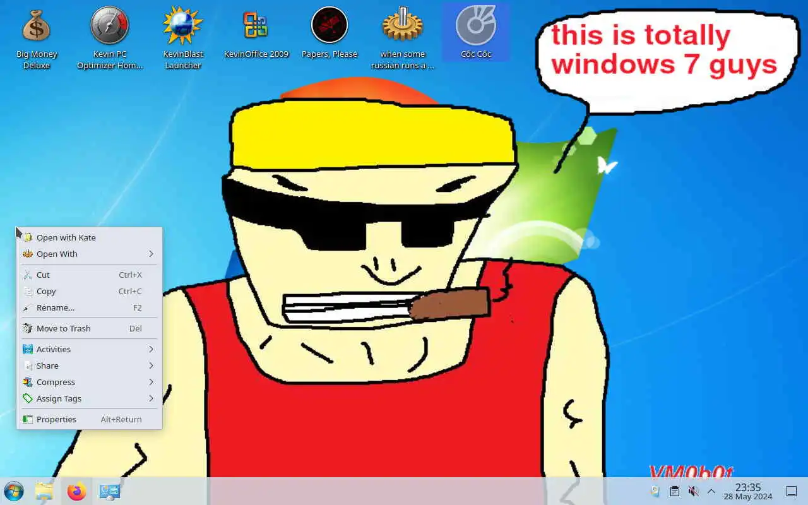Choose Rename... in context menu

(89, 307)
